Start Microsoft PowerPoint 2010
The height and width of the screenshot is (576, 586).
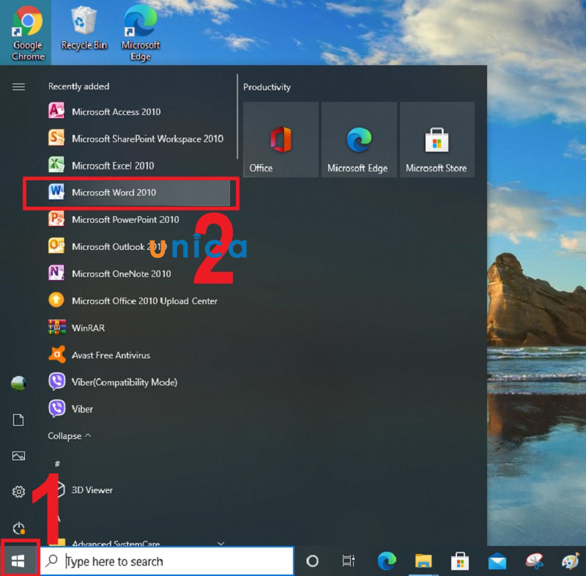pos(125,220)
